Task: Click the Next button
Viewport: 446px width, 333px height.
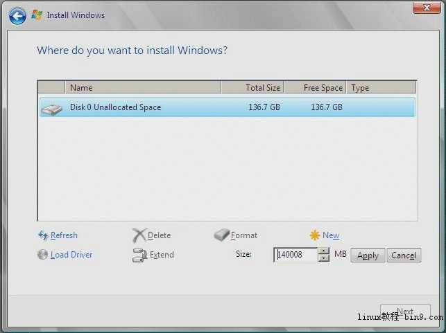Action: click(x=405, y=312)
